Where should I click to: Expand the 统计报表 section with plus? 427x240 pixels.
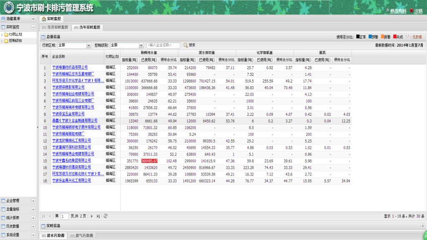pos(33,217)
